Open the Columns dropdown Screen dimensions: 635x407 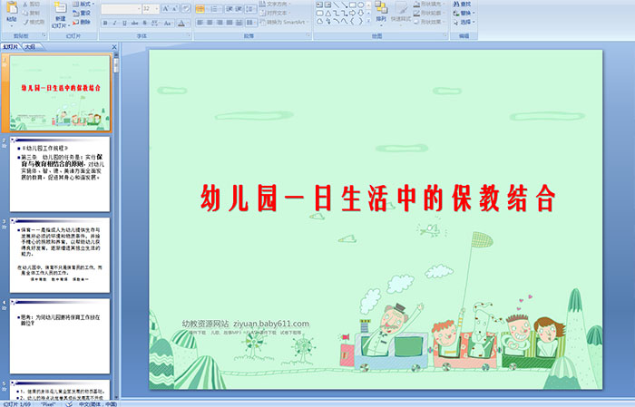coord(251,23)
